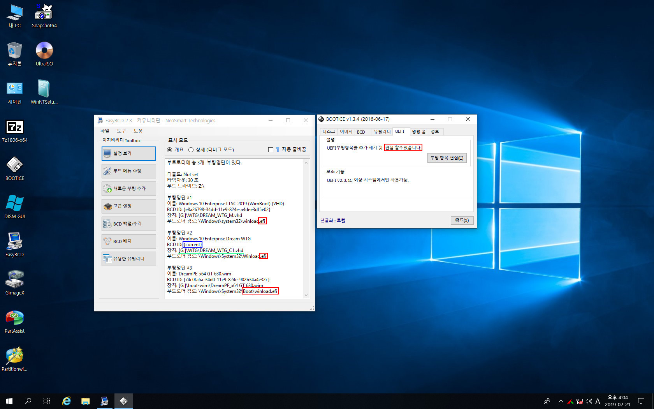Open the UltraISO desktop icon
The height and width of the screenshot is (409, 654).
(x=44, y=54)
